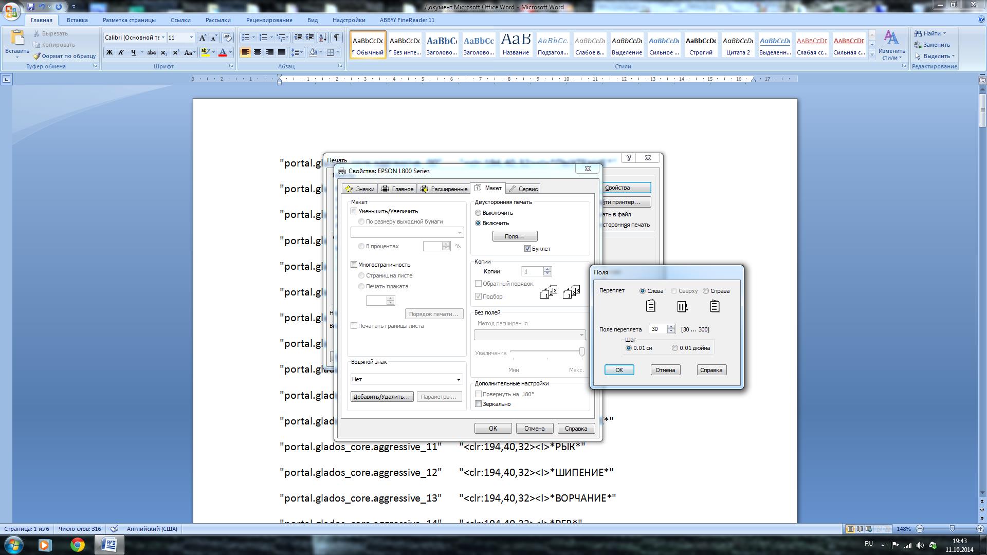
Task: Sort the selected text
Action: (323, 38)
